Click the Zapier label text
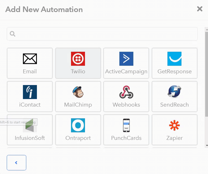This screenshot has width=208, height=174. click(174, 138)
